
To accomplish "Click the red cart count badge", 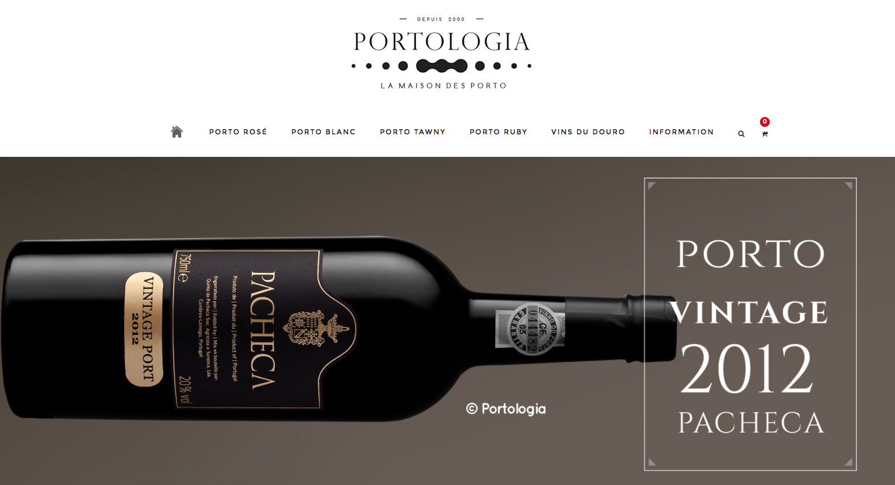I will pyautogui.click(x=765, y=122).
